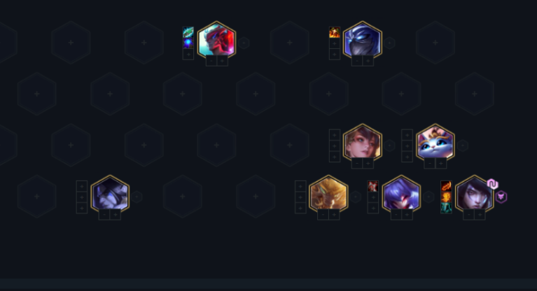Increase star level of red-masked champion
Screen dimensions: 537x291
coord(222,61)
